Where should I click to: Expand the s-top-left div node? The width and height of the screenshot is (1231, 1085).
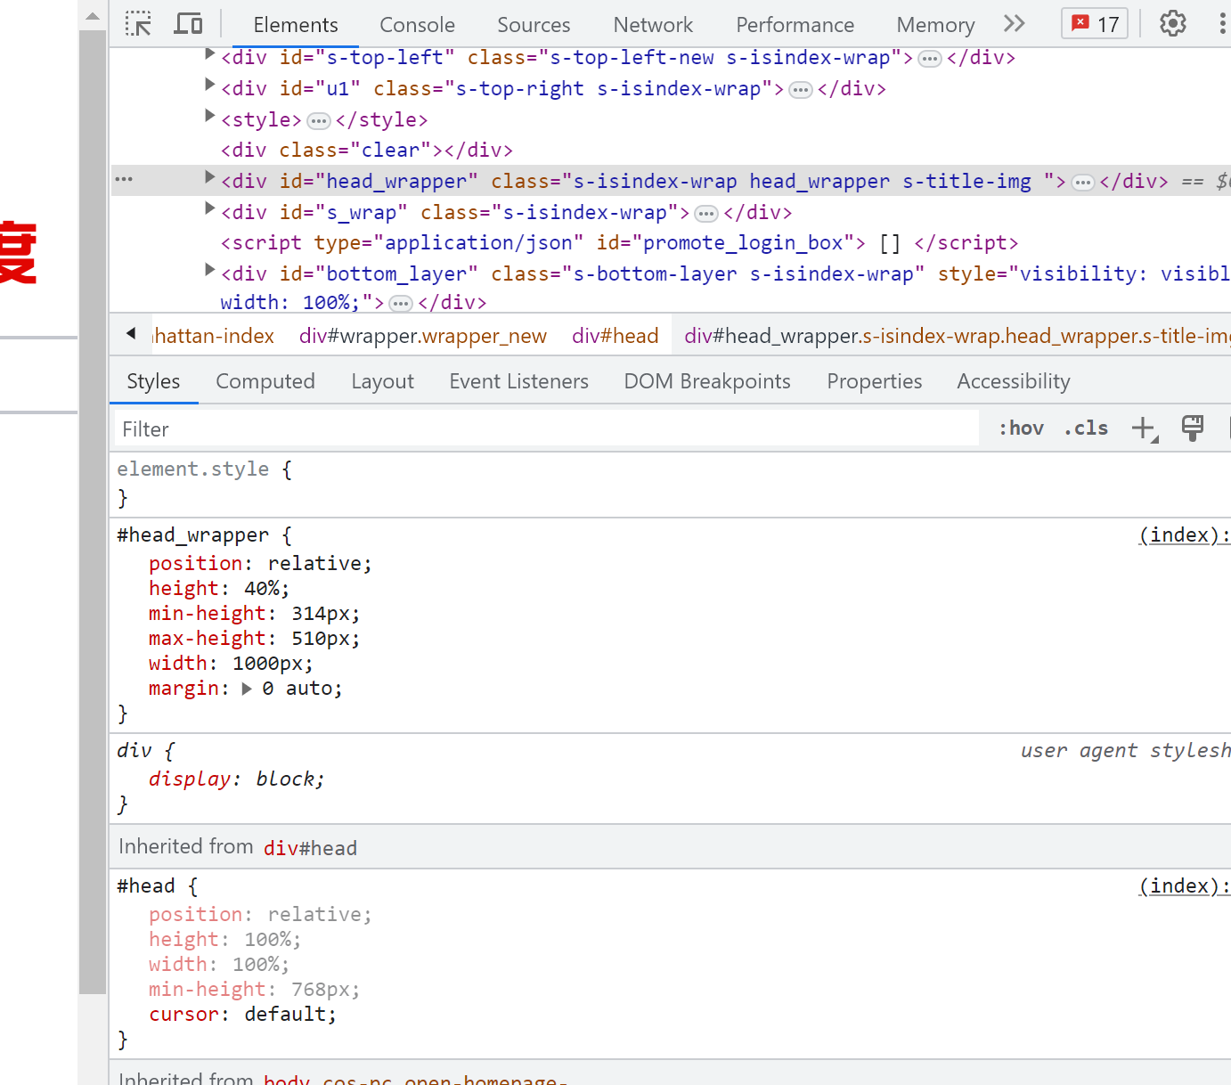tap(209, 54)
